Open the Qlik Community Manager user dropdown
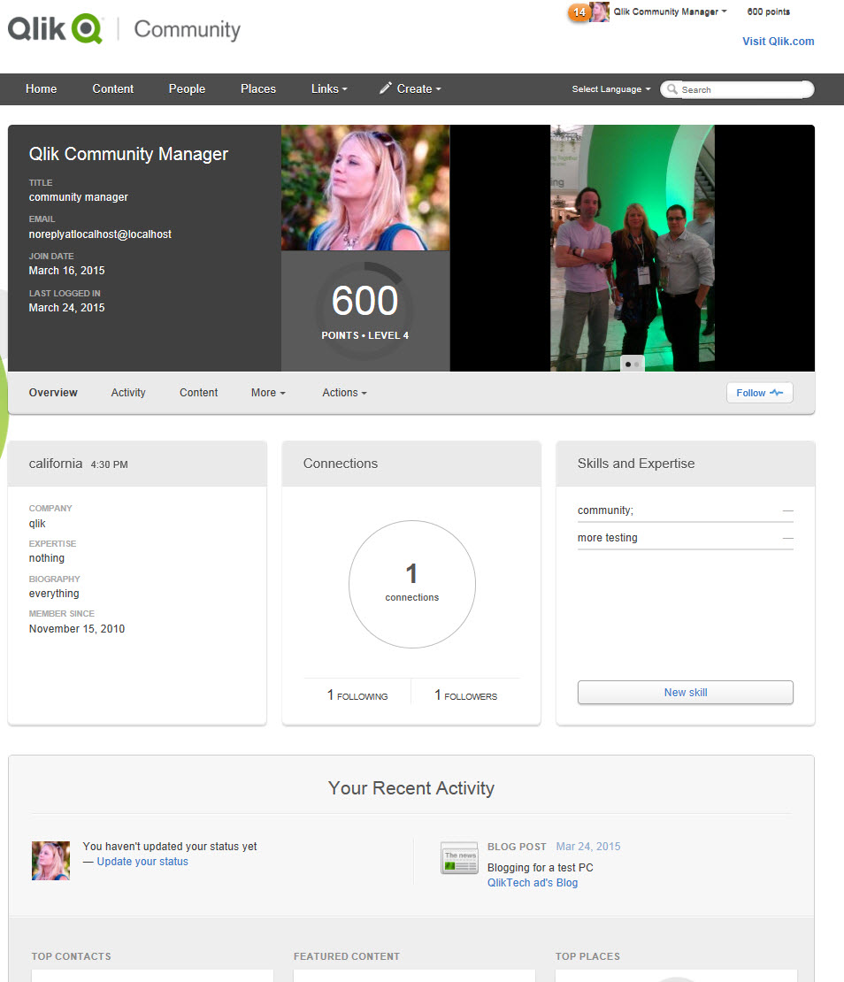 coord(670,12)
